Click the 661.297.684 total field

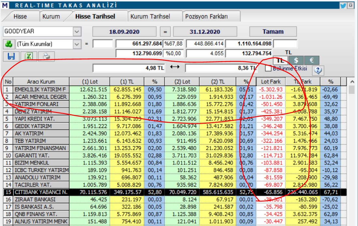pyautogui.click(x=139, y=44)
